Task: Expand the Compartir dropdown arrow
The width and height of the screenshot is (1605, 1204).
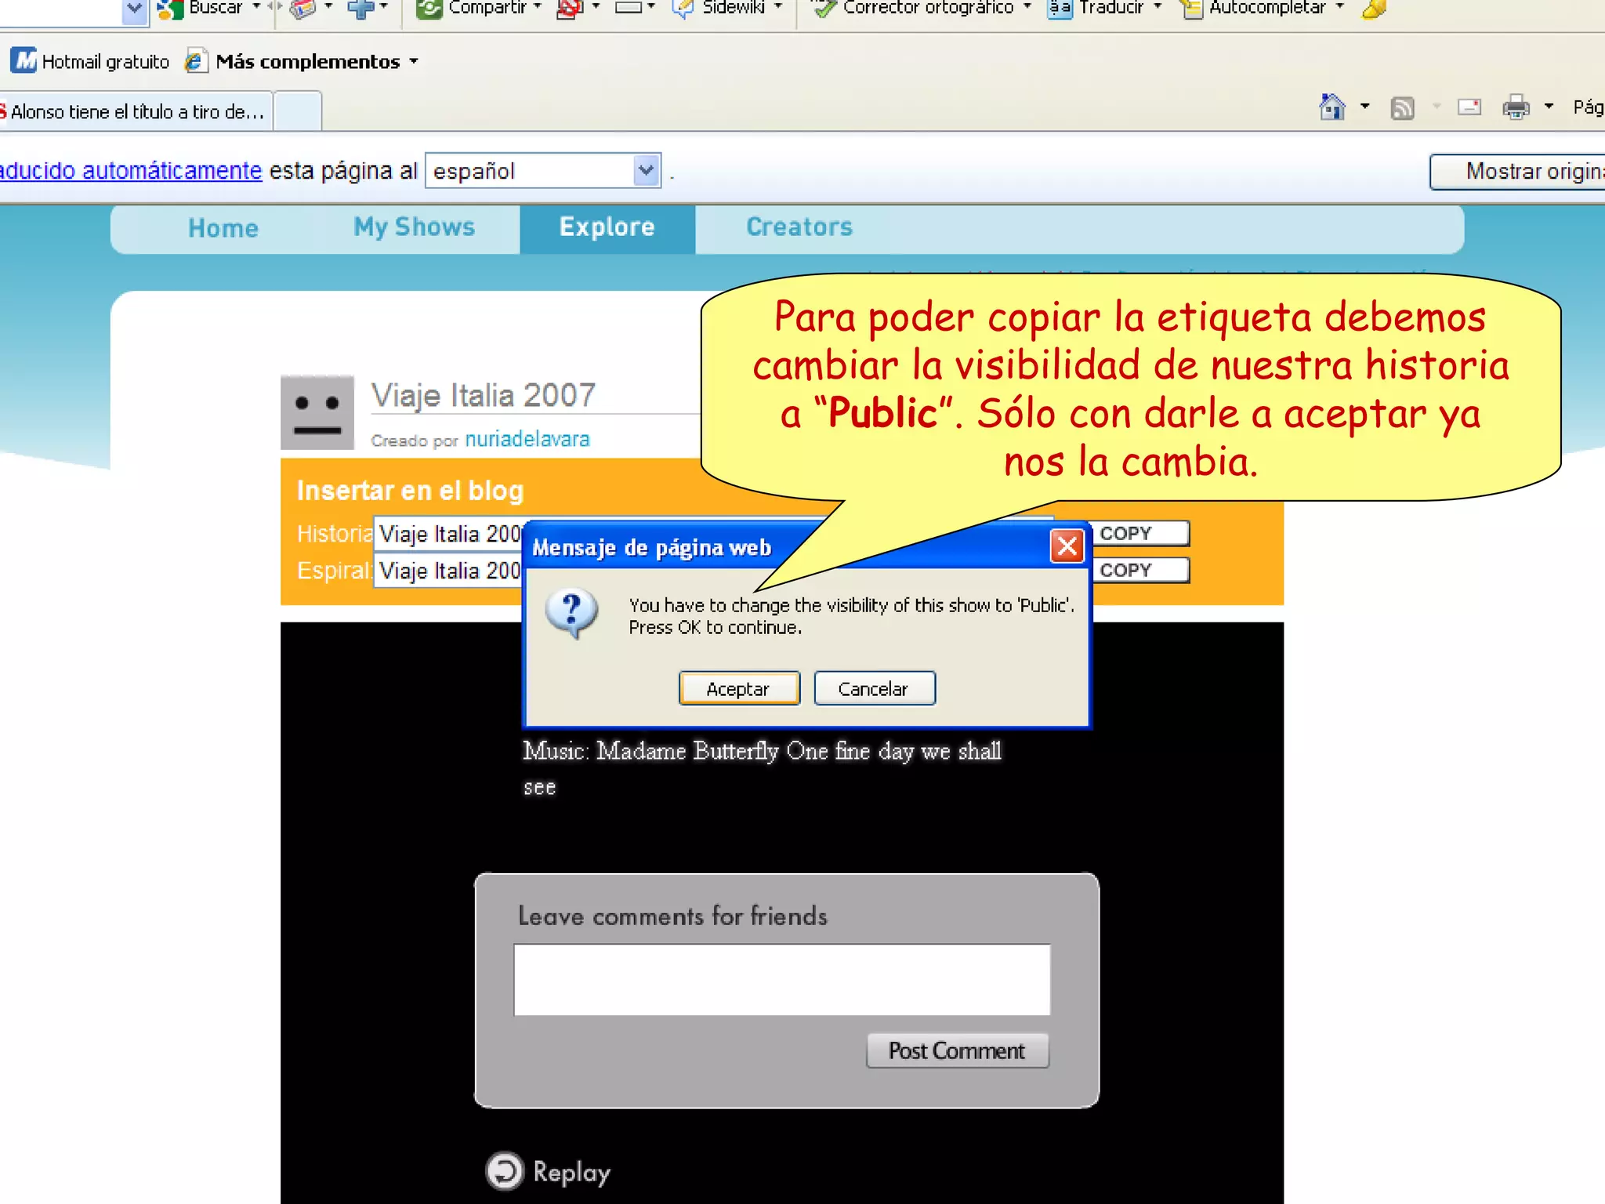Action: click(538, 6)
